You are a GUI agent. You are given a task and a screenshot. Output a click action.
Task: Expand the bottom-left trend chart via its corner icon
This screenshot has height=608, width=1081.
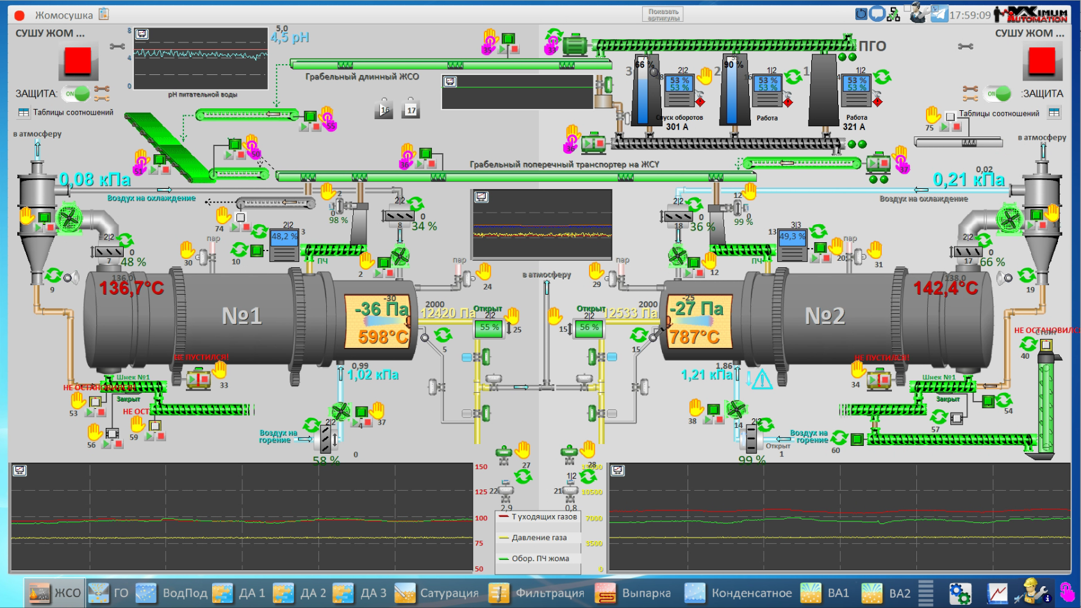20,471
